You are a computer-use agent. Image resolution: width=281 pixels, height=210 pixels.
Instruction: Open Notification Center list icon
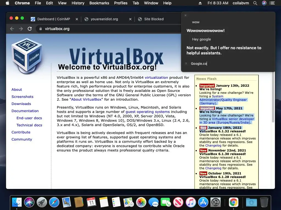coord(272,3)
